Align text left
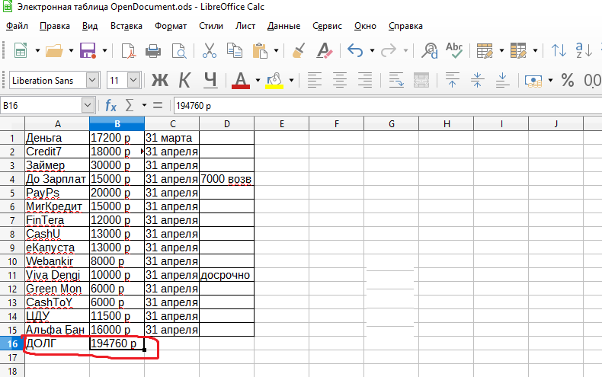The height and width of the screenshot is (377, 602). click(x=315, y=81)
